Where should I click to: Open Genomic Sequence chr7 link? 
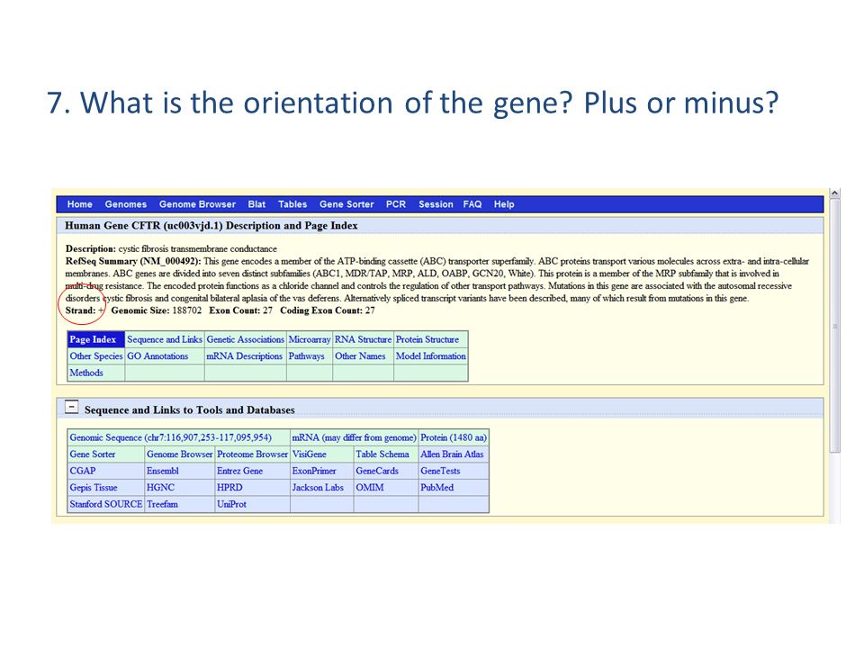[x=170, y=437]
